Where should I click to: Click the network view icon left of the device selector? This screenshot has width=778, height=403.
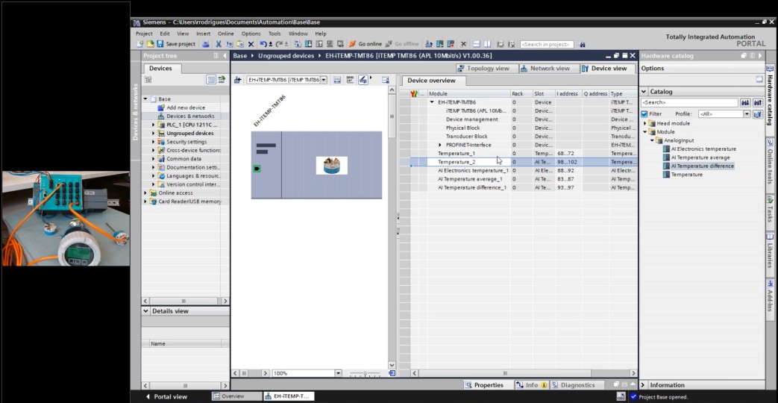pos(238,80)
